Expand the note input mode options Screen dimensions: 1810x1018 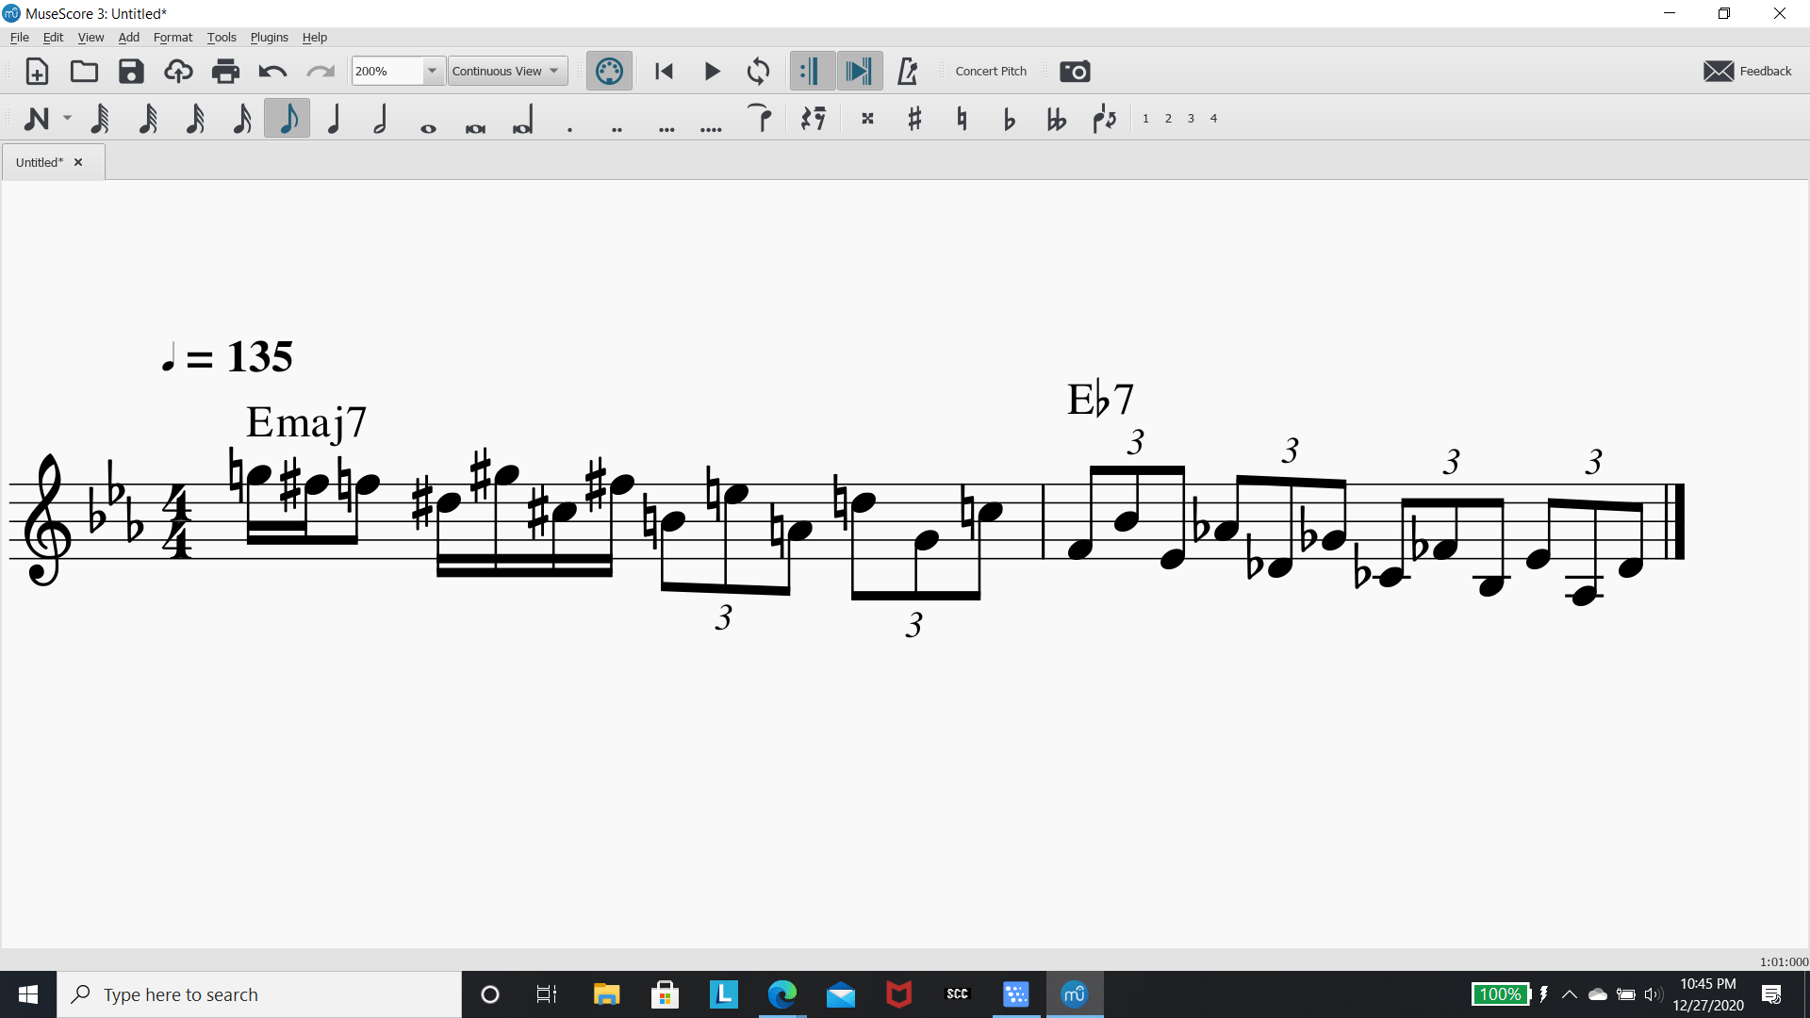[x=65, y=118]
